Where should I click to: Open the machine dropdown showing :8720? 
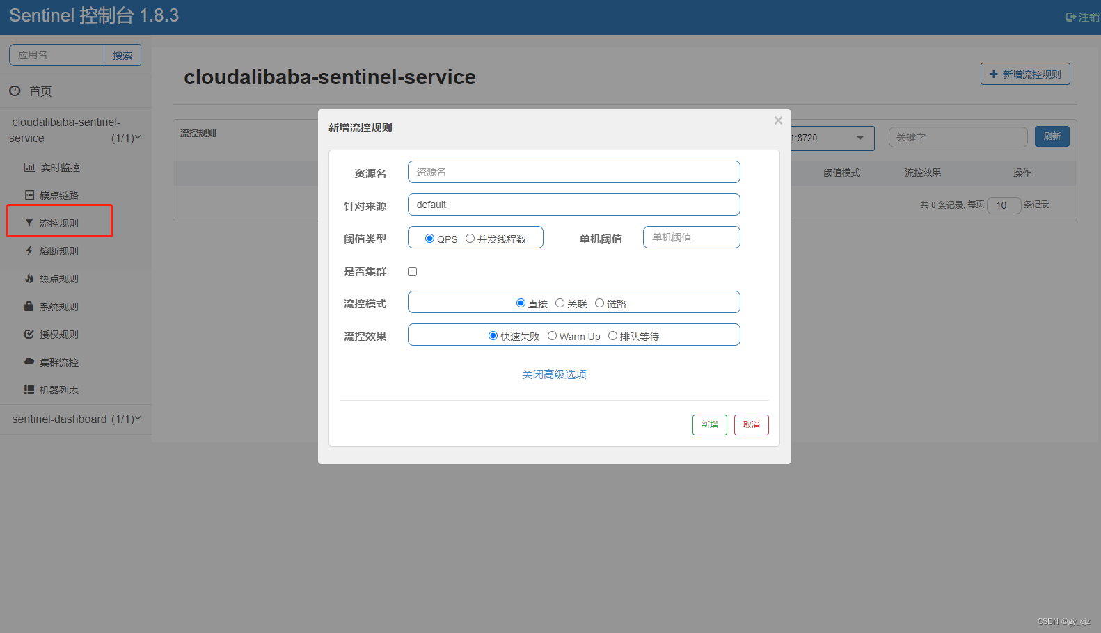point(832,138)
